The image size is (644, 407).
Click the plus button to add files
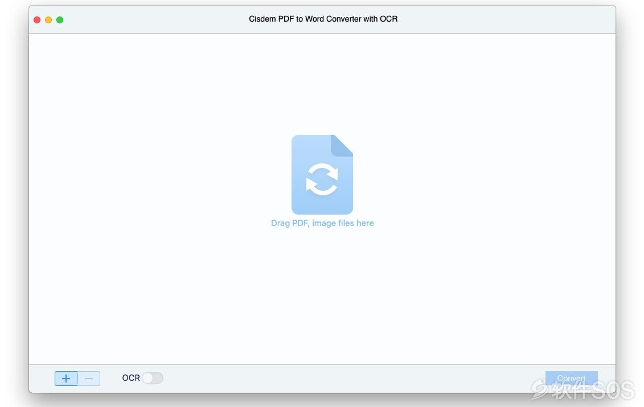pos(66,378)
